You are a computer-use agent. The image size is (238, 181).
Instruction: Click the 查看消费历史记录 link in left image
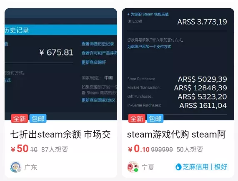[98, 44]
